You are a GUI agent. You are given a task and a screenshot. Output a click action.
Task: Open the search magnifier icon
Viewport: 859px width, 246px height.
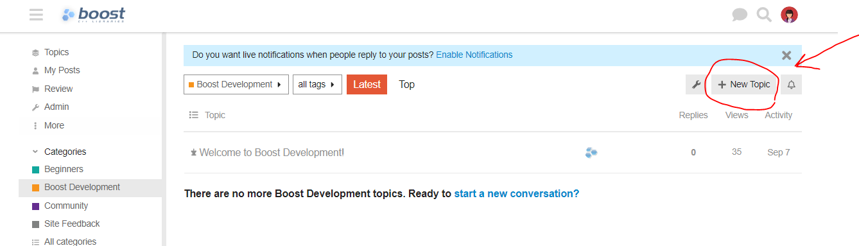click(764, 14)
